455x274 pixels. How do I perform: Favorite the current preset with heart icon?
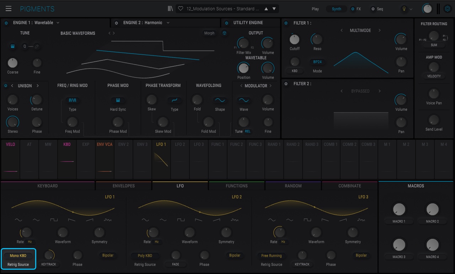click(x=181, y=9)
